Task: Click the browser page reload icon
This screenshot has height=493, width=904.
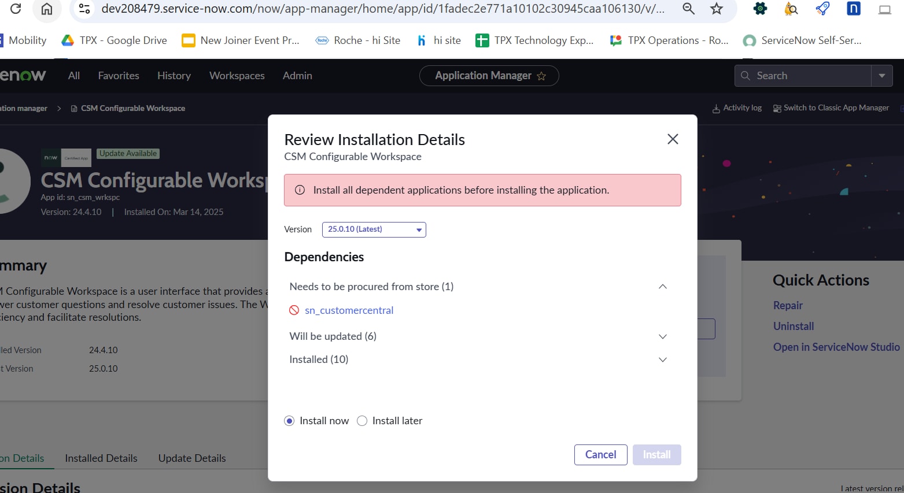Action: click(16, 9)
